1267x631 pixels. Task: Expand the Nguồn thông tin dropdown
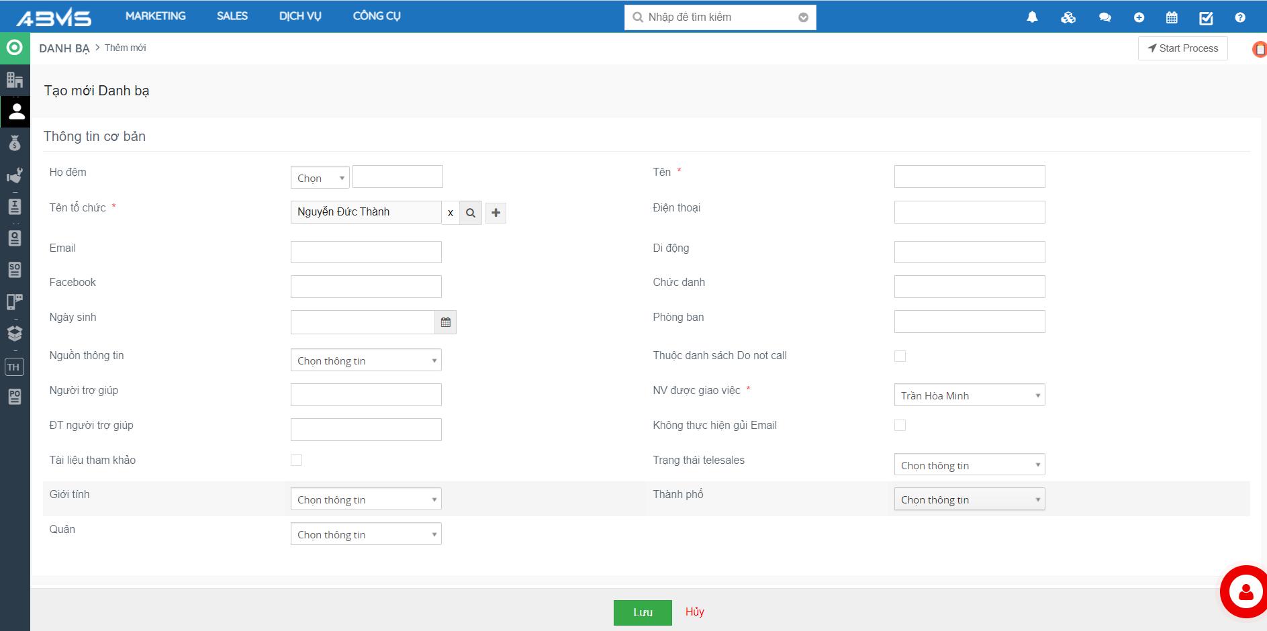coord(366,360)
